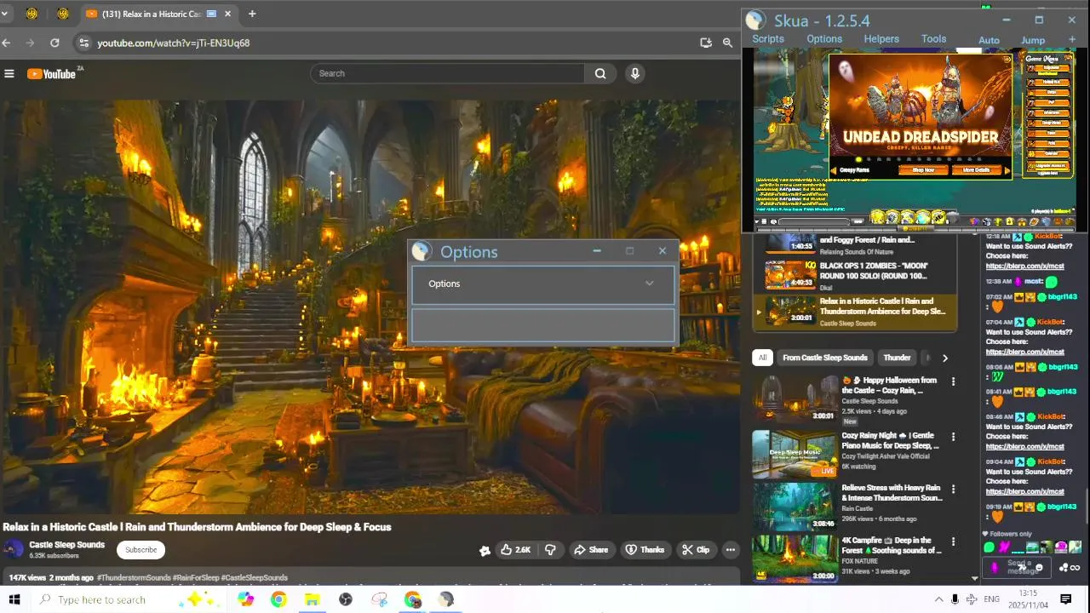Open Chrome zoom magnifier in address bar

click(x=728, y=43)
